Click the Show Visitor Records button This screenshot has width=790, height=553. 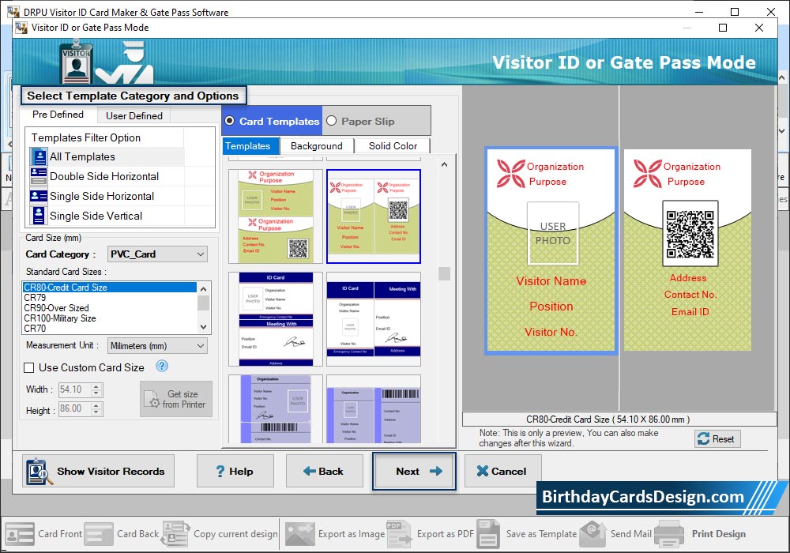pyautogui.click(x=95, y=471)
